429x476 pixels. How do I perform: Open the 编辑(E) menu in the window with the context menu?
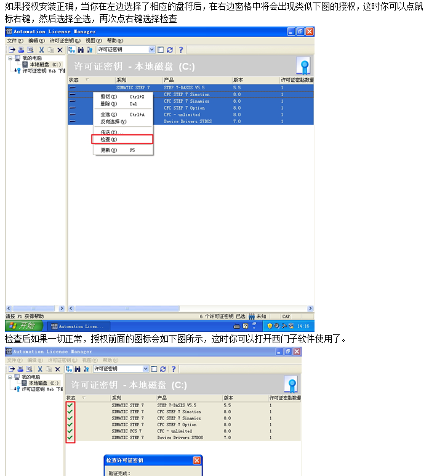(x=36, y=41)
